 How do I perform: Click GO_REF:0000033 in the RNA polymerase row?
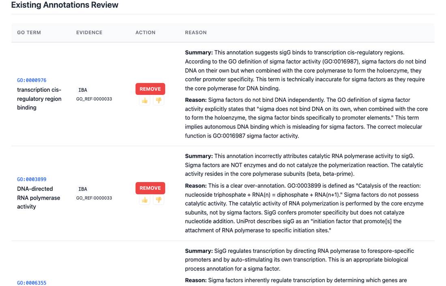click(94, 198)
